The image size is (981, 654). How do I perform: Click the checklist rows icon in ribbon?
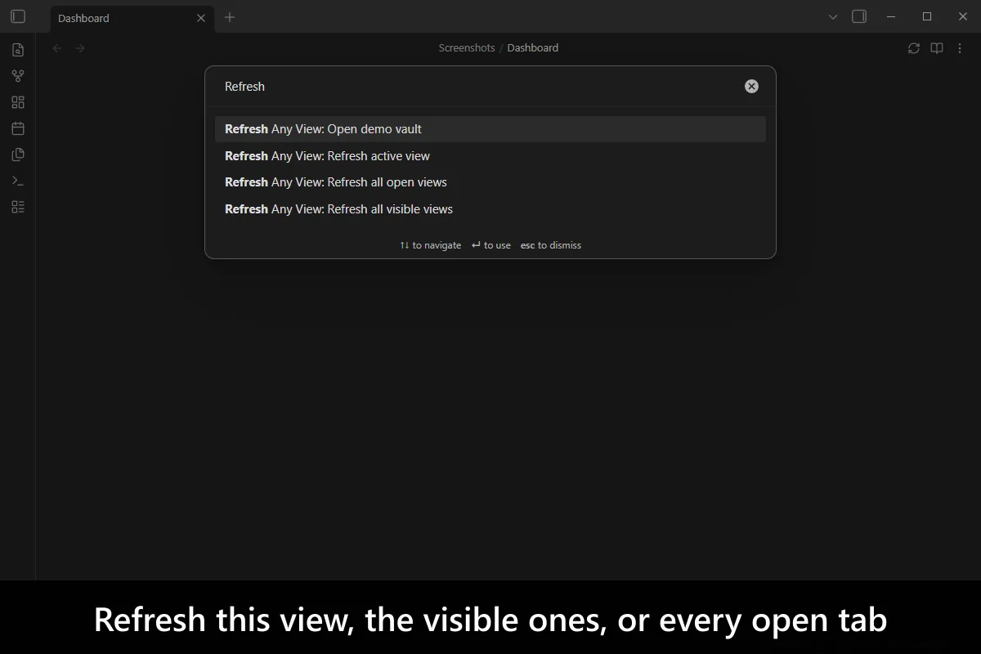[18, 207]
